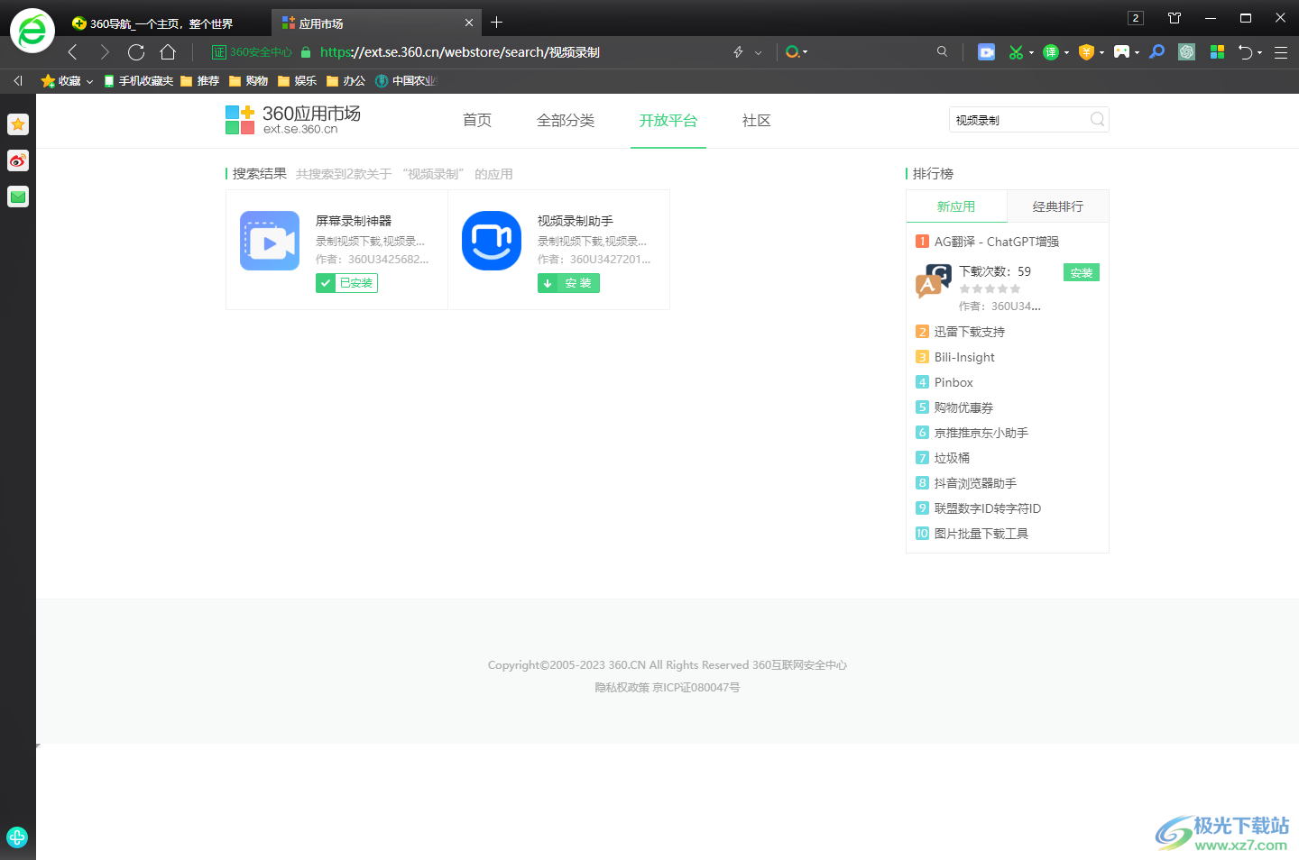Open 全部分类 navigation item
Screen dimensions: 1299x860
tap(566, 120)
